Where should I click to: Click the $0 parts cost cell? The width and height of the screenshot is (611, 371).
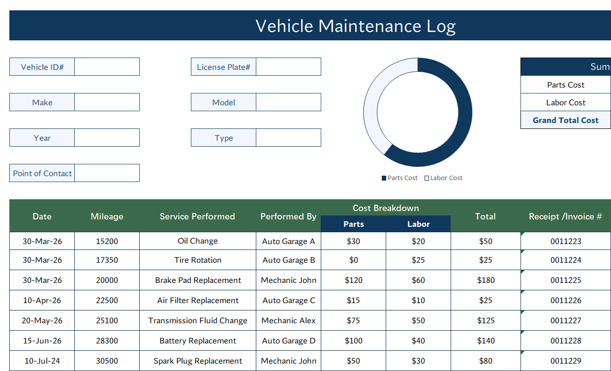(353, 260)
